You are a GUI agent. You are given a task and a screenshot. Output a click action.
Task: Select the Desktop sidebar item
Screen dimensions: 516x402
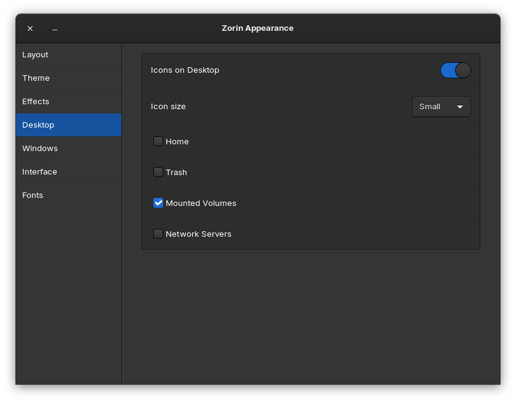click(x=68, y=125)
